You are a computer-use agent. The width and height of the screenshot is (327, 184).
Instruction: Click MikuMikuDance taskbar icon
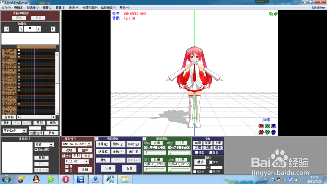(x=110, y=179)
